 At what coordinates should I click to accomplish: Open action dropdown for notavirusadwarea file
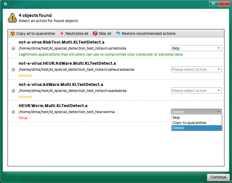[196, 90]
